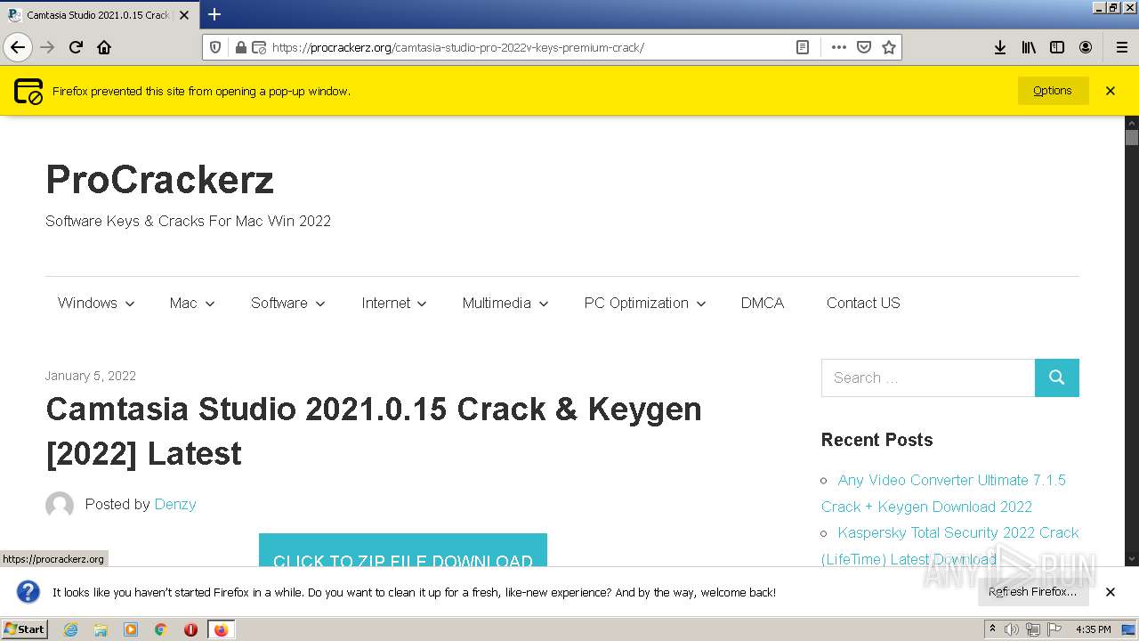Expand the Windows menu
The height and width of the screenshot is (641, 1139).
pyautogui.click(x=96, y=303)
